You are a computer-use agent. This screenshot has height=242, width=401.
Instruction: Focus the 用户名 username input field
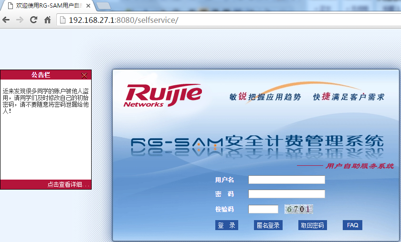(286, 180)
